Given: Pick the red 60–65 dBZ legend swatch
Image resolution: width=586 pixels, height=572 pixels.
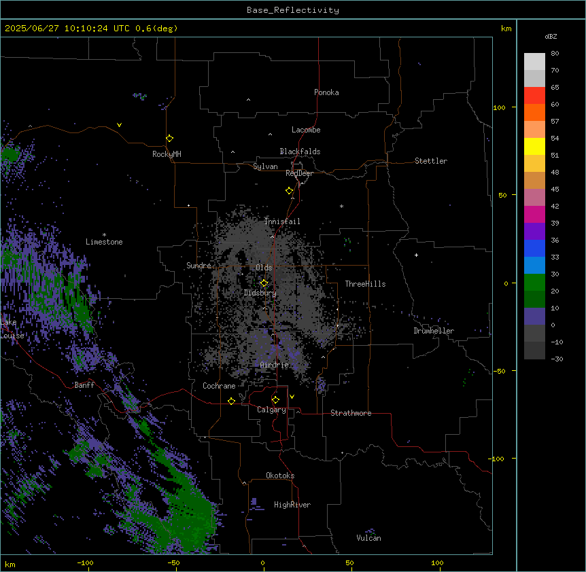Looking at the screenshot, I should [534, 96].
